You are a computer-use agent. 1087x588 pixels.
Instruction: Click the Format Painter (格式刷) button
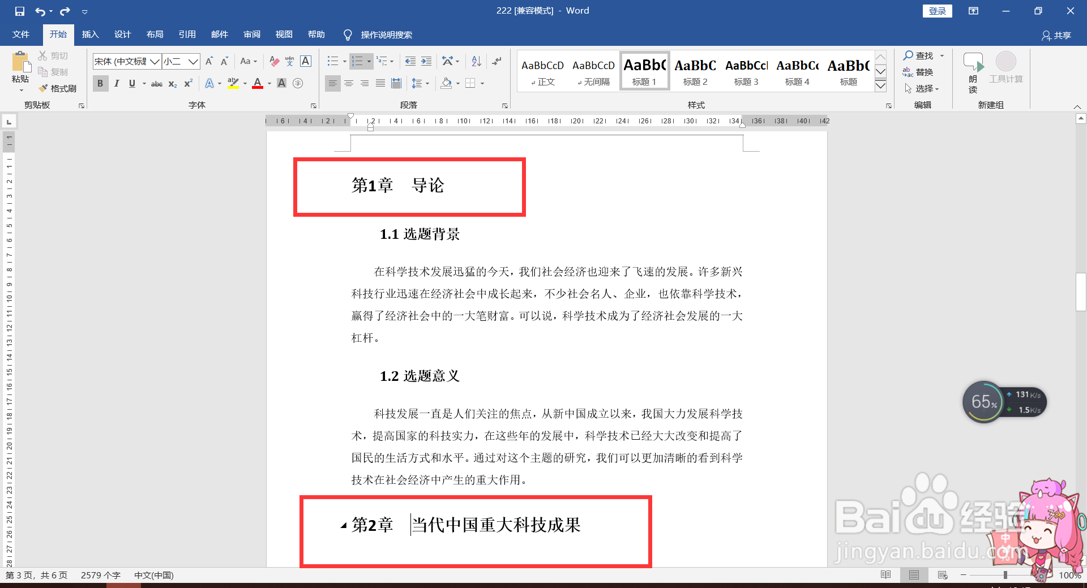[x=57, y=88]
